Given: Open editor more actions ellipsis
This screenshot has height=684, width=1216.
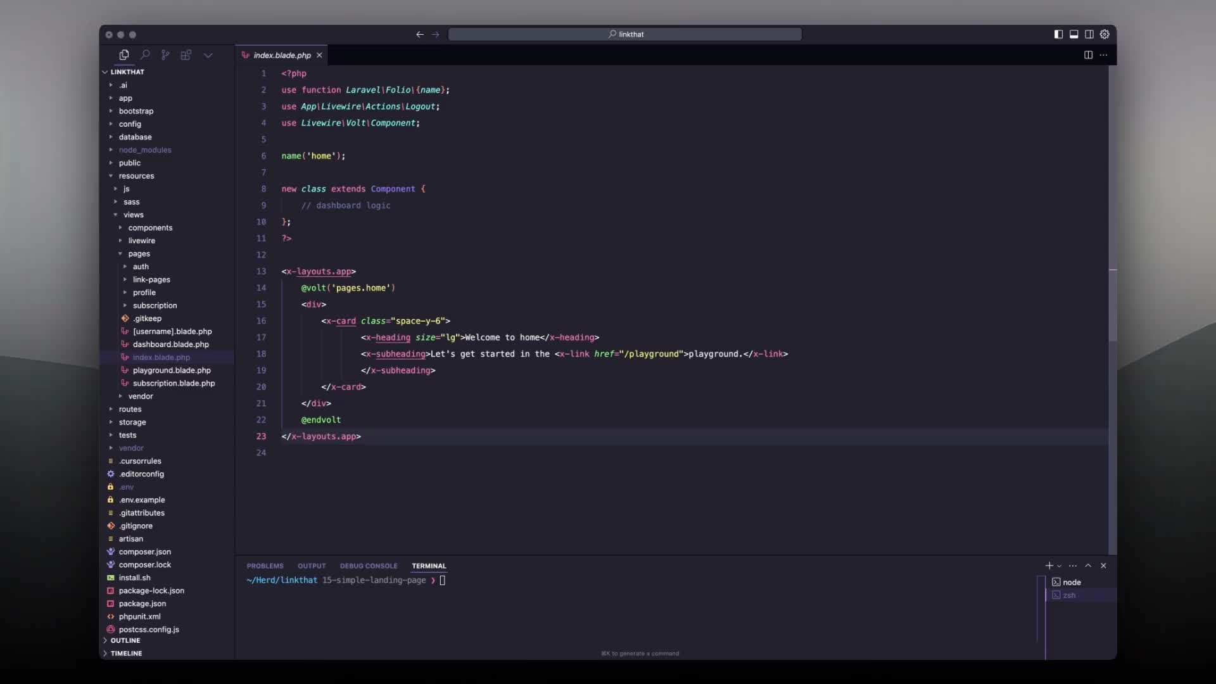Looking at the screenshot, I should pyautogui.click(x=1104, y=55).
